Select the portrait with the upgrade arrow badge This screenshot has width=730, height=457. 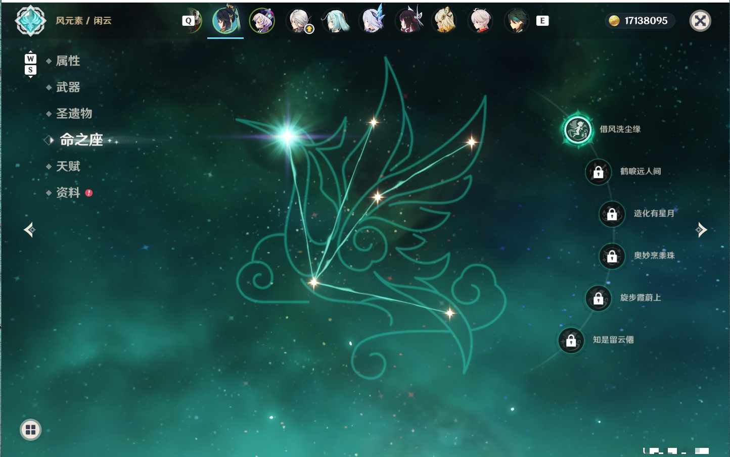pyautogui.click(x=299, y=21)
